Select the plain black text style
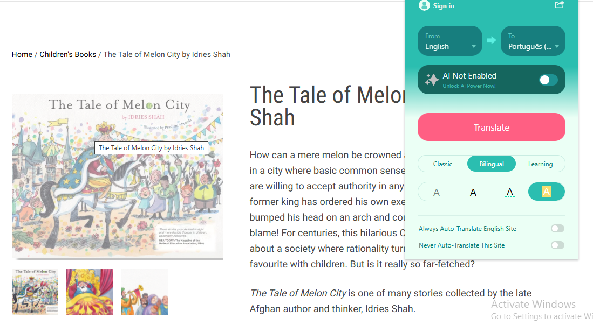Viewport: 593px width, 325px height. click(x=473, y=192)
